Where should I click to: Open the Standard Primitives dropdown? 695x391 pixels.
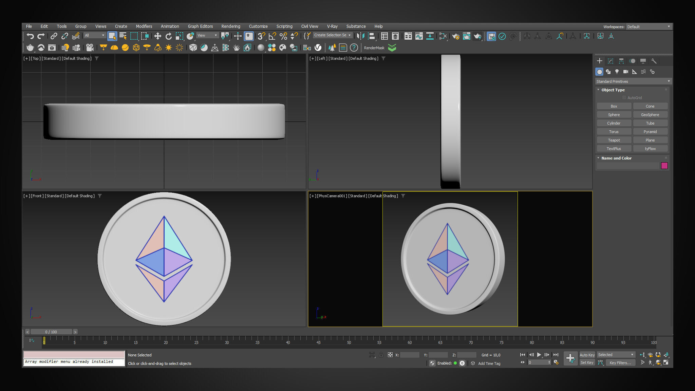(x=633, y=81)
